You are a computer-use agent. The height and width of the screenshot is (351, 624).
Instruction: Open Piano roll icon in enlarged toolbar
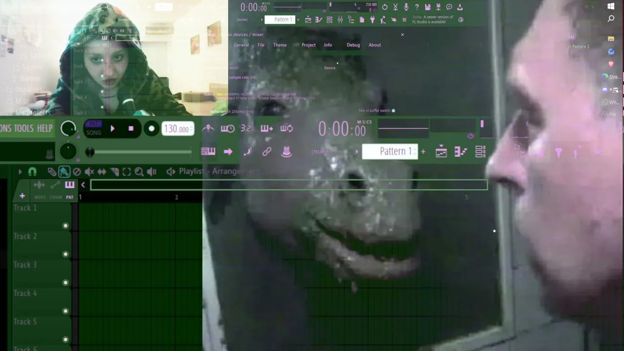point(461,152)
